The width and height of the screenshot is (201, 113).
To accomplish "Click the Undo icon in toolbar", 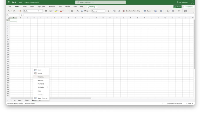I will 9,11.
